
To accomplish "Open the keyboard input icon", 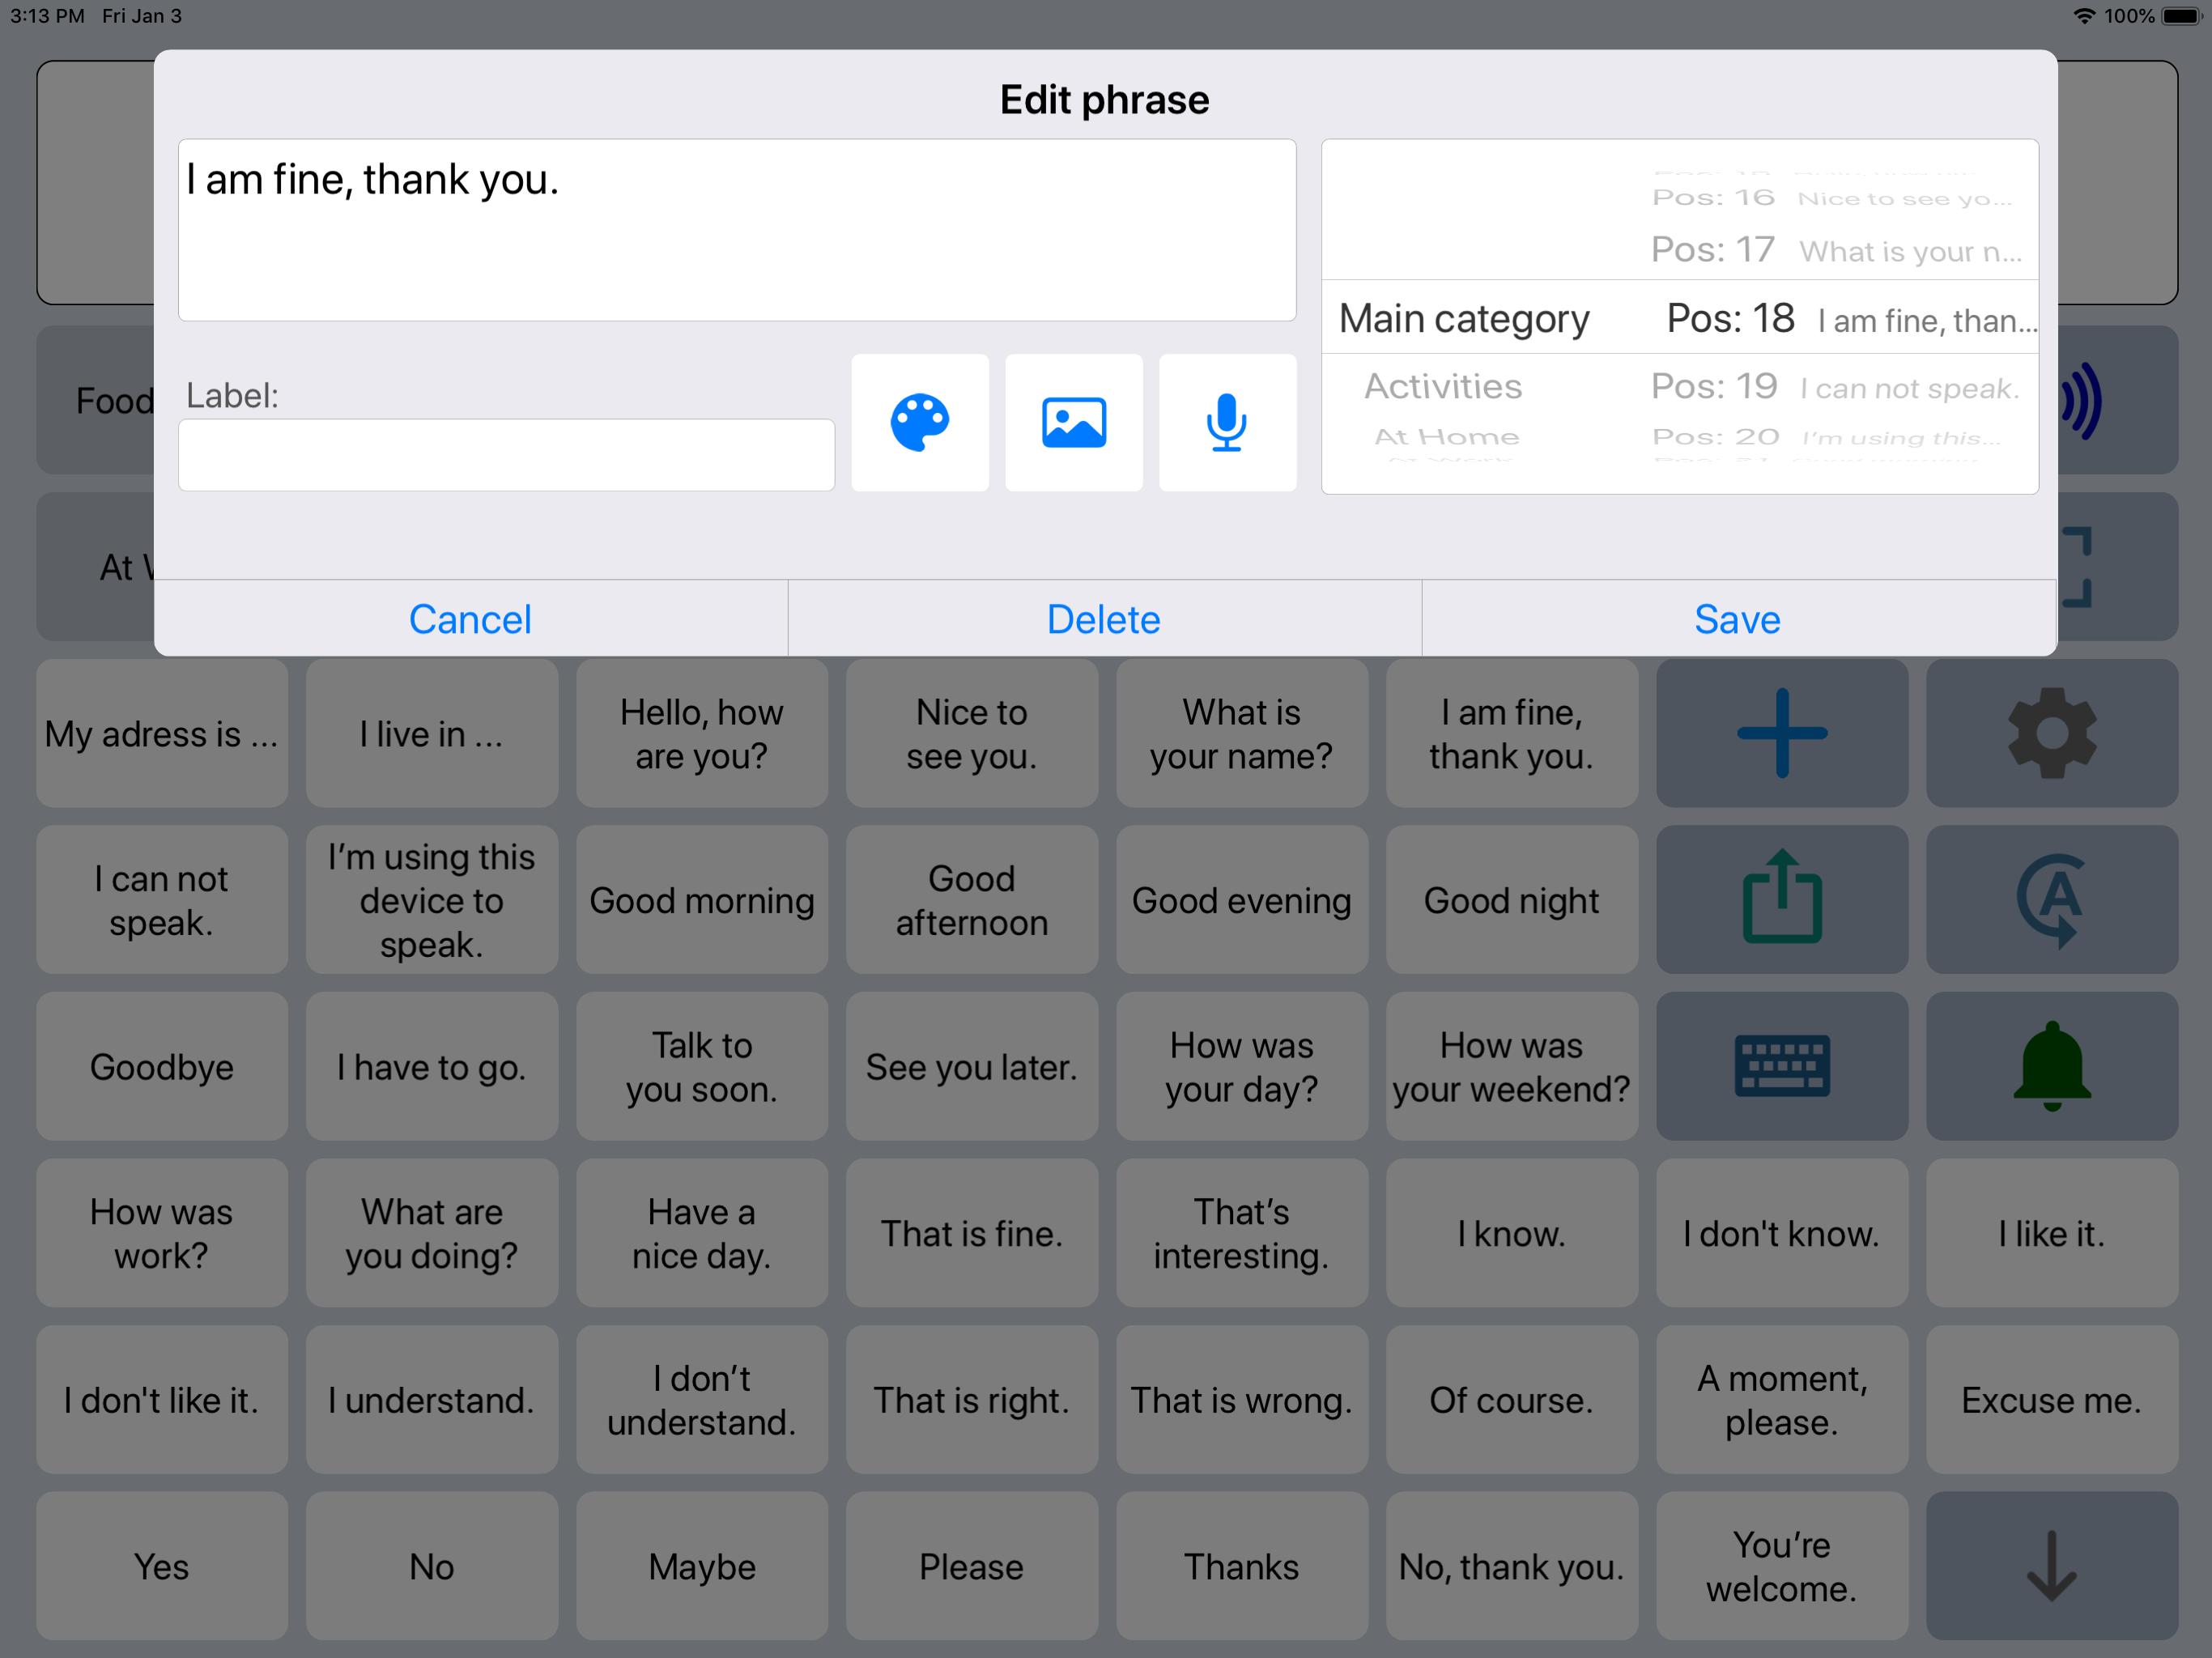I will tap(1781, 1066).
